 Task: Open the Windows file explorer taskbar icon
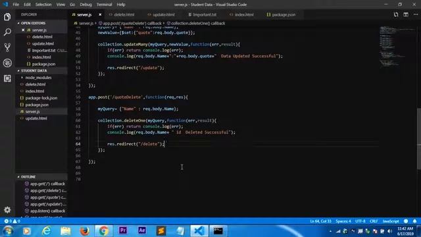66,231
